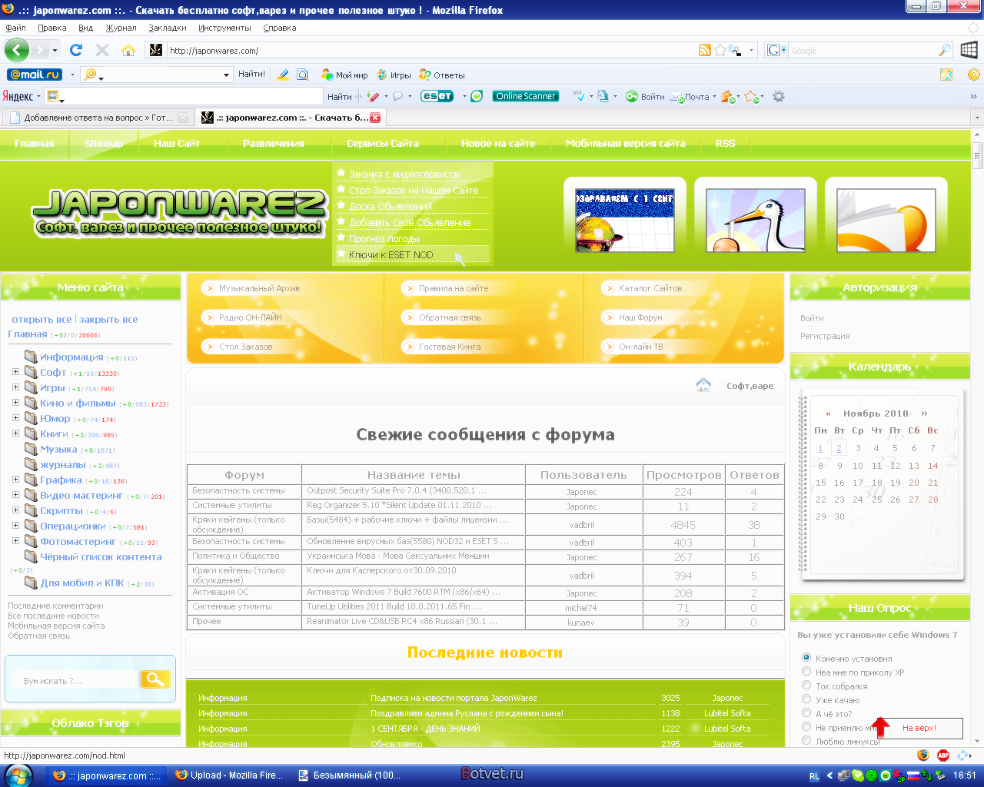Click the browser Back arrow button

[17, 50]
